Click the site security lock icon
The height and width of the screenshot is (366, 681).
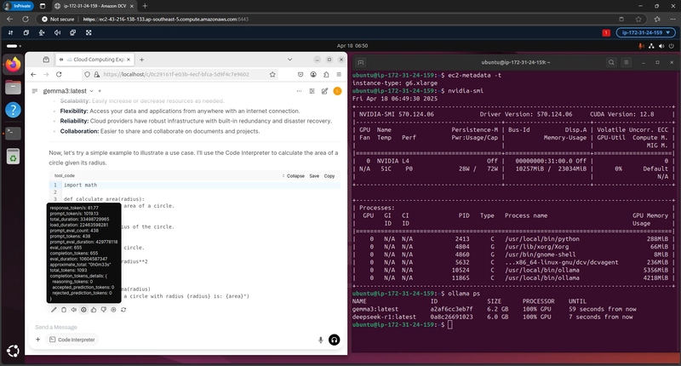[x=96, y=74]
